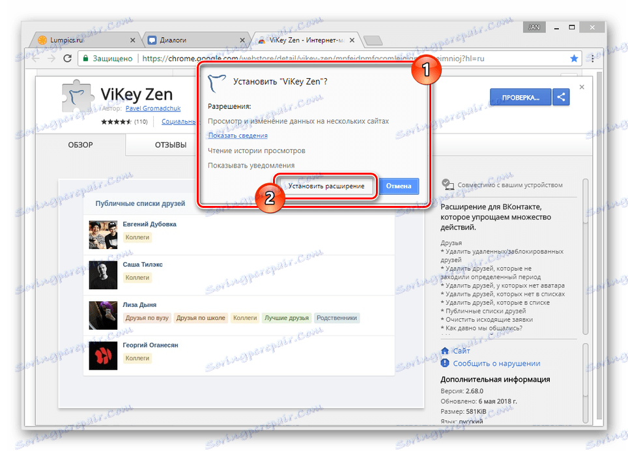Select the ViKey Zen browser tab

(306, 40)
